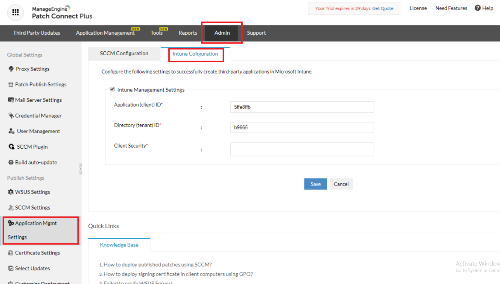Click the Help question mark icon
Image resolution: width=500 pixels, height=284 pixels.
tap(478, 8)
